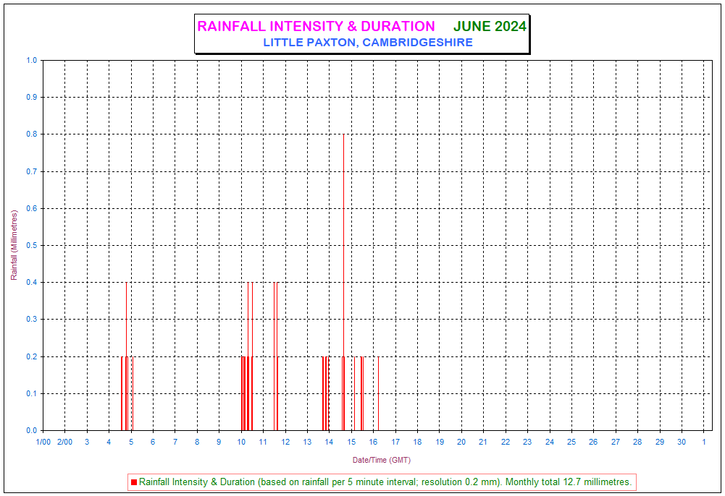Click the day 24 x-axis label
The height and width of the screenshot is (496, 725).
[x=550, y=442]
